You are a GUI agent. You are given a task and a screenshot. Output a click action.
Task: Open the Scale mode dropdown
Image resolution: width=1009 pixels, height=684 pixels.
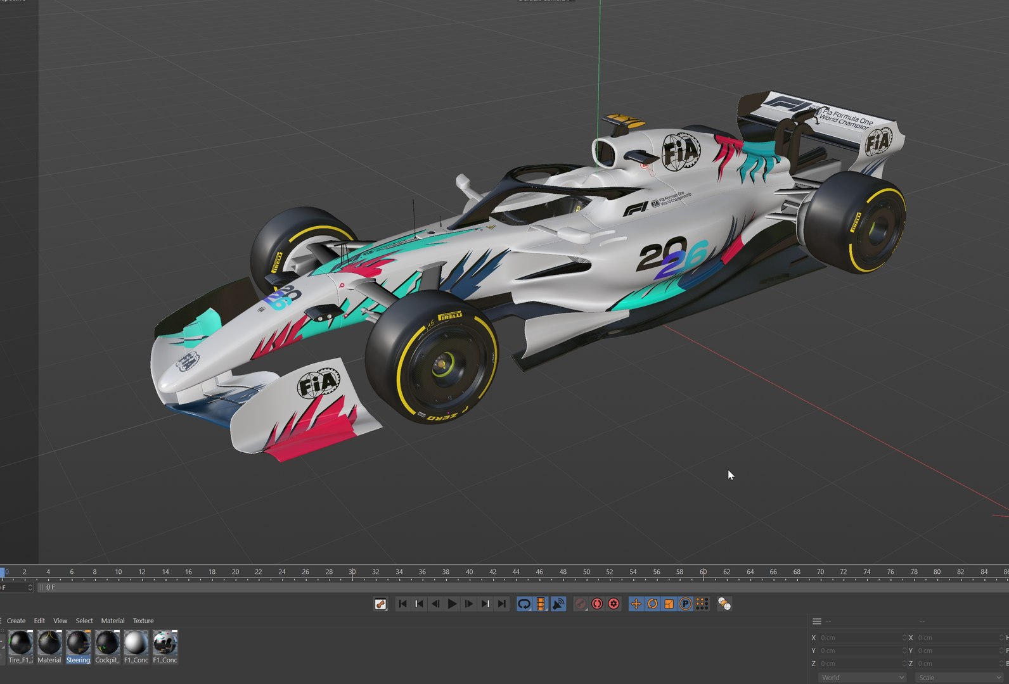(959, 678)
